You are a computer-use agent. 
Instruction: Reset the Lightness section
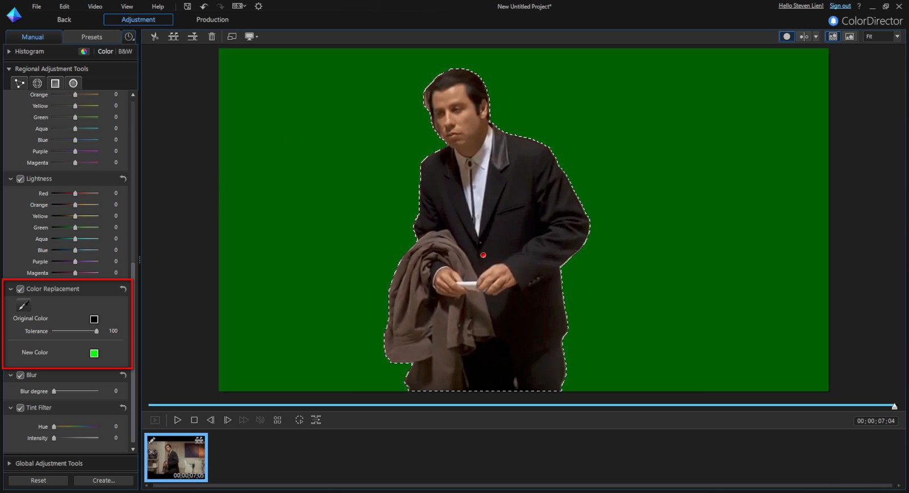point(123,178)
